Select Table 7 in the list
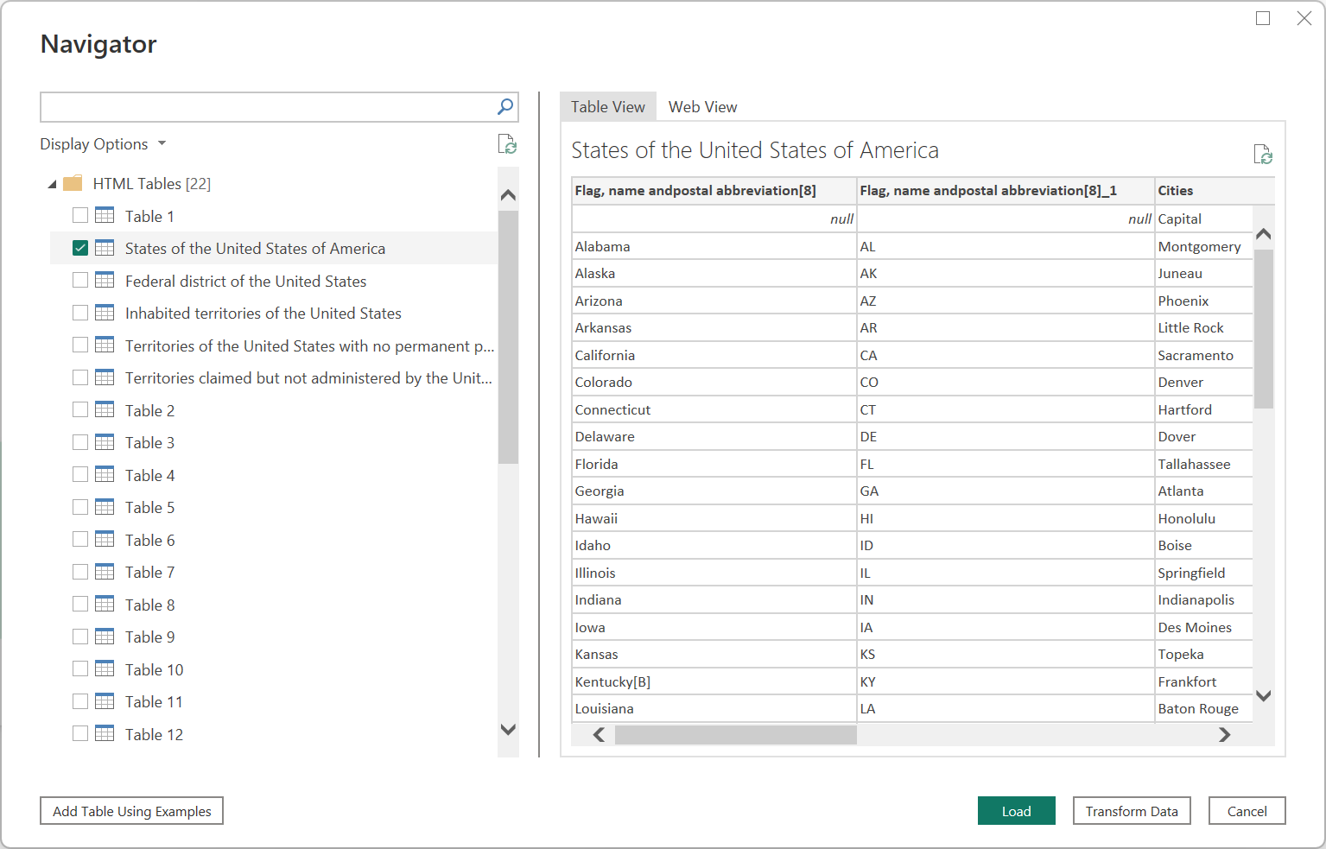 pyautogui.click(x=149, y=572)
